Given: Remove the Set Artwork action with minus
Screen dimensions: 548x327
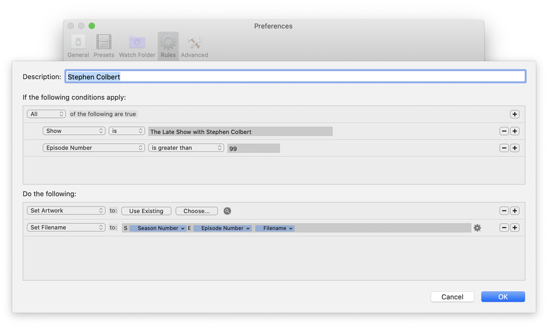Looking at the screenshot, I should click(504, 211).
